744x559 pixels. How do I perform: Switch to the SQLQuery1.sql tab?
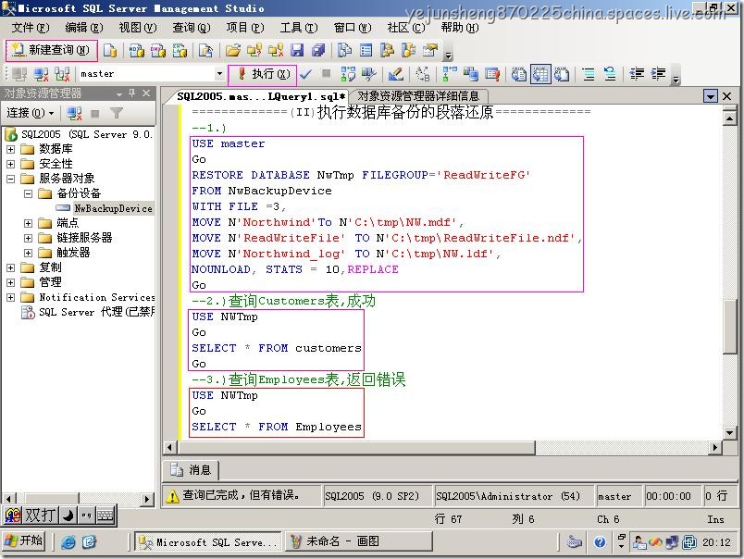click(x=261, y=96)
